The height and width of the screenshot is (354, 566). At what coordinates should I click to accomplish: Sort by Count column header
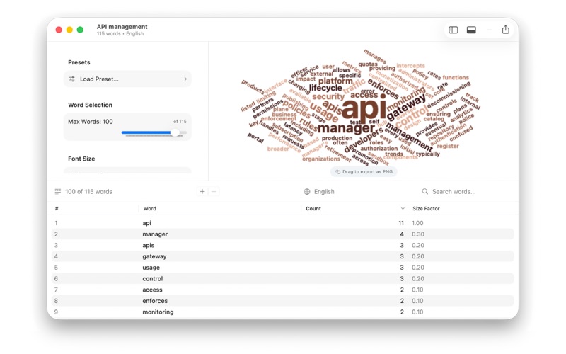coord(313,208)
